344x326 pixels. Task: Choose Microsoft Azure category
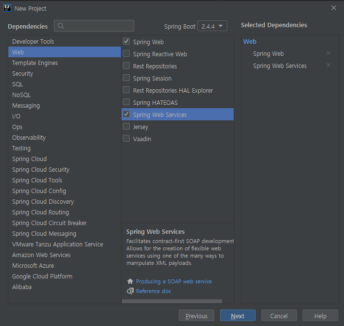65,265
